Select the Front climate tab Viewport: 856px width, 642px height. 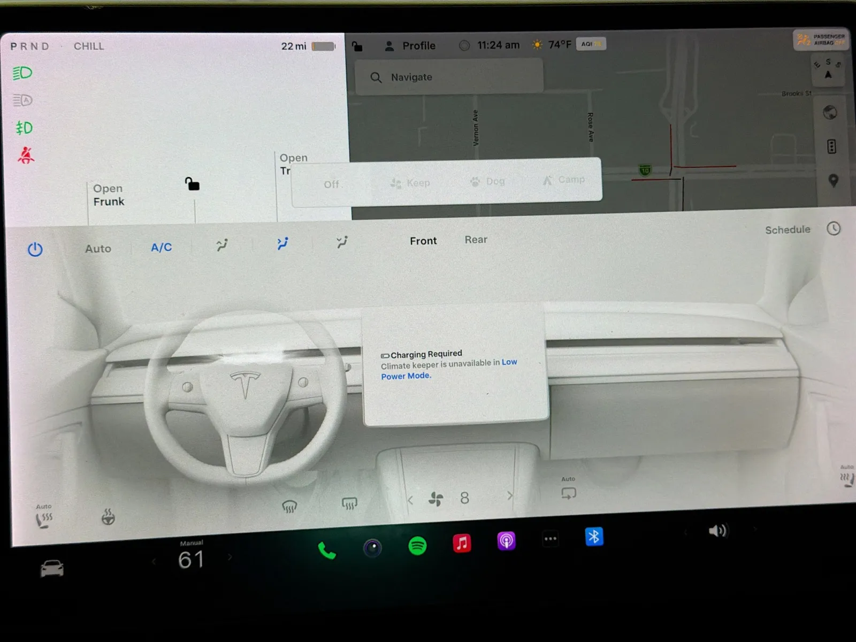coord(423,241)
